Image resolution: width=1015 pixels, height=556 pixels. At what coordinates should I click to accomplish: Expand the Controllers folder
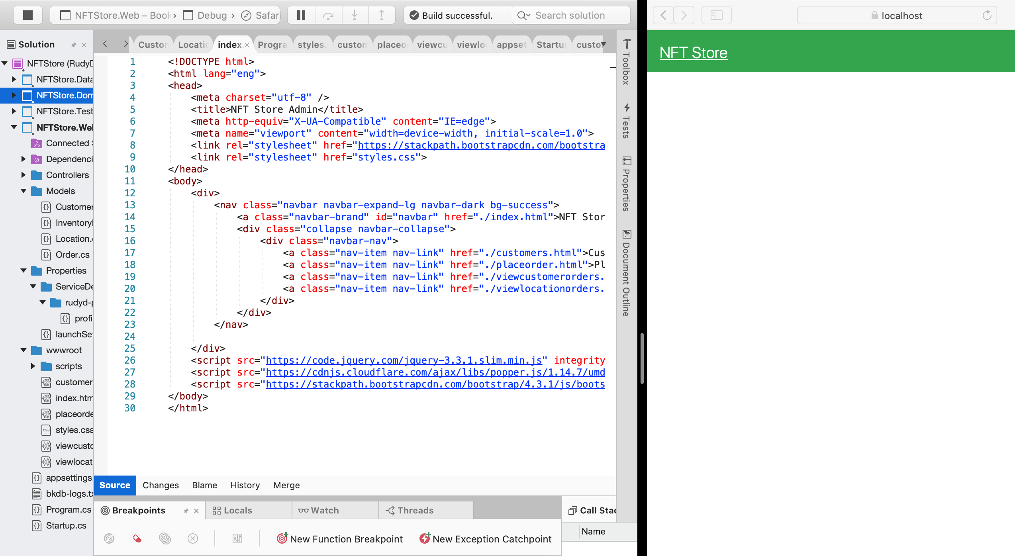tap(23, 175)
